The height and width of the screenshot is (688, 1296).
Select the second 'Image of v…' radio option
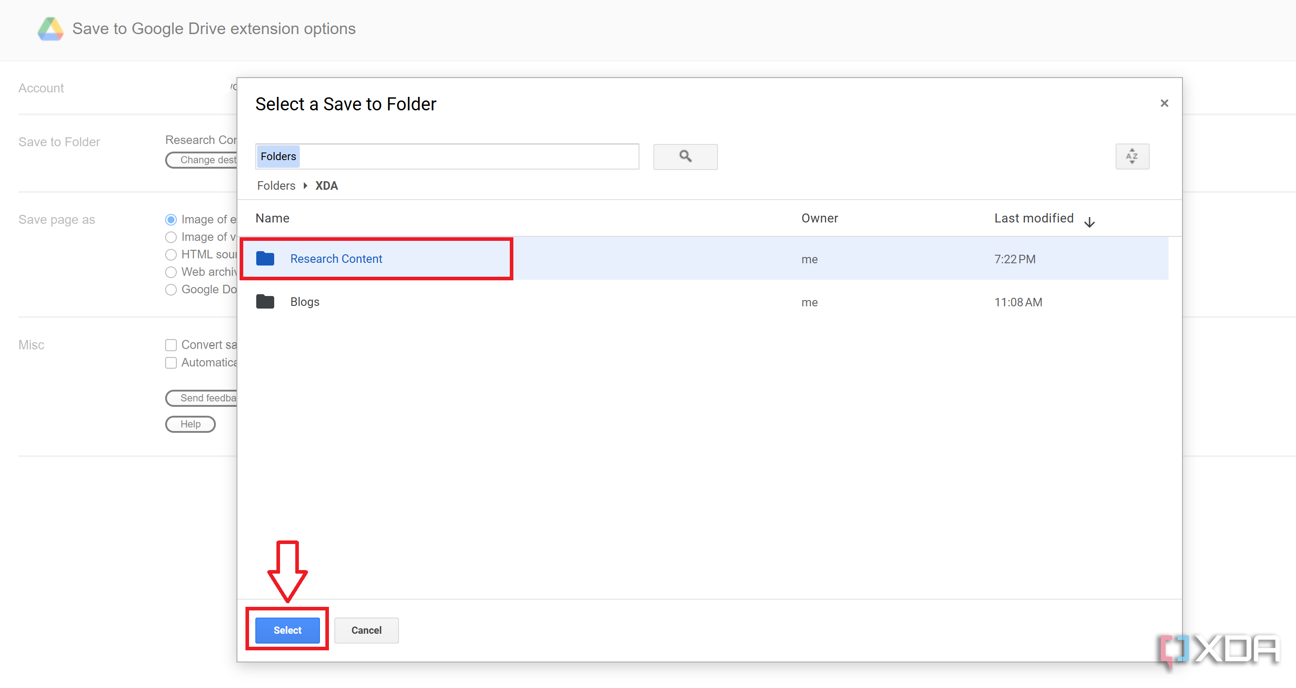coord(171,237)
